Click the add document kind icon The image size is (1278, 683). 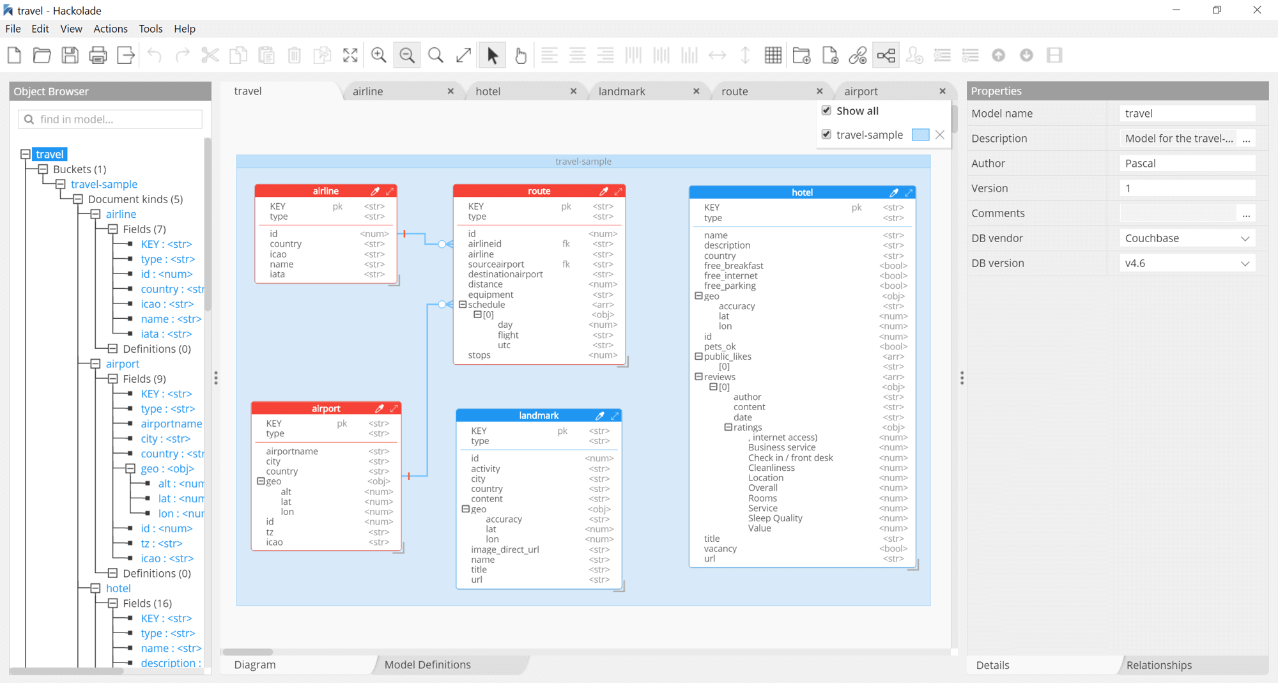829,56
